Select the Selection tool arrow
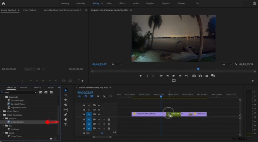This screenshot has width=258, height=142. 66,90
